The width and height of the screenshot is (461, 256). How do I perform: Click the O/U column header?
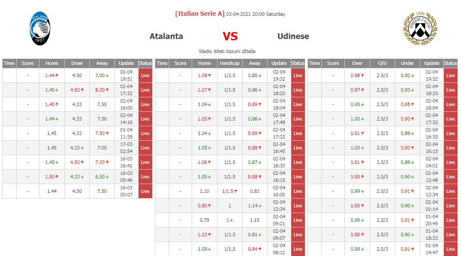(x=382, y=63)
